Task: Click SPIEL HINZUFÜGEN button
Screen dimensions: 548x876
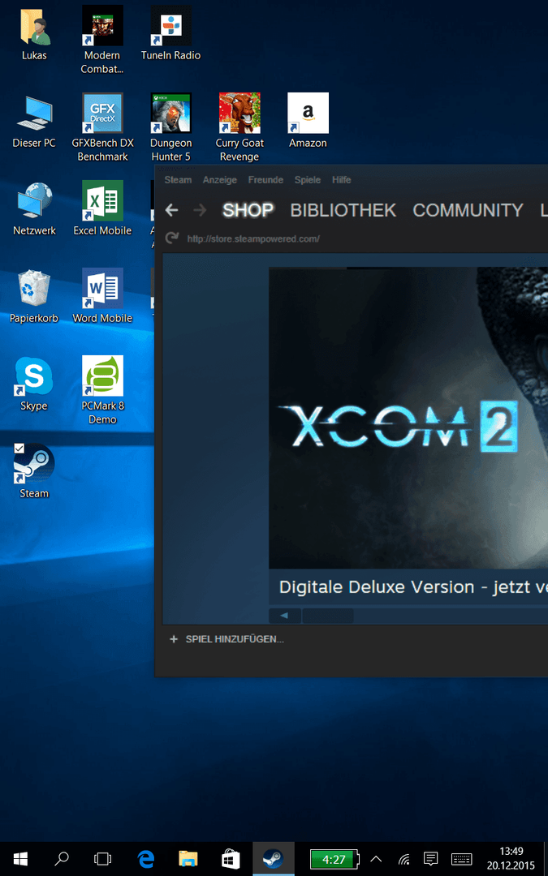Action: (227, 639)
